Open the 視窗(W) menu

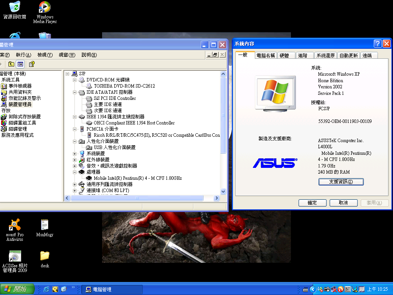pos(67,55)
